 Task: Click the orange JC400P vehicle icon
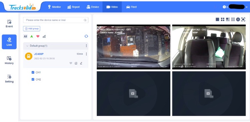coord(29,56)
